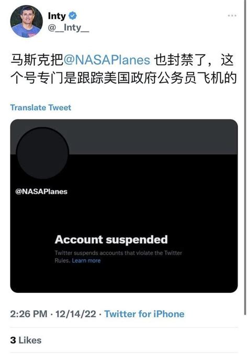
Task: Click the Twitter suspends accounts notice text
Action: click(x=118, y=257)
